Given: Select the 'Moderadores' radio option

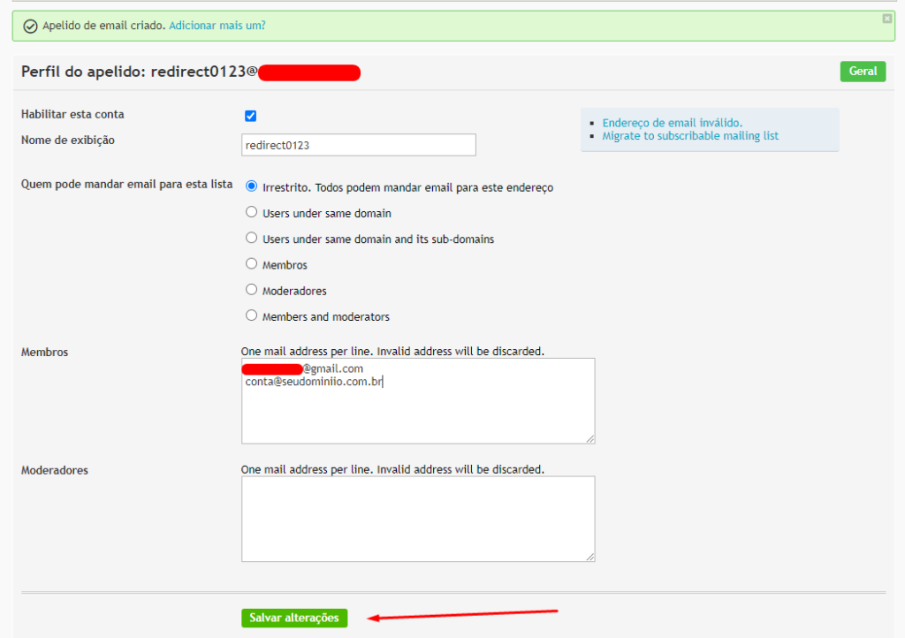Looking at the screenshot, I should tap(251, 290).
